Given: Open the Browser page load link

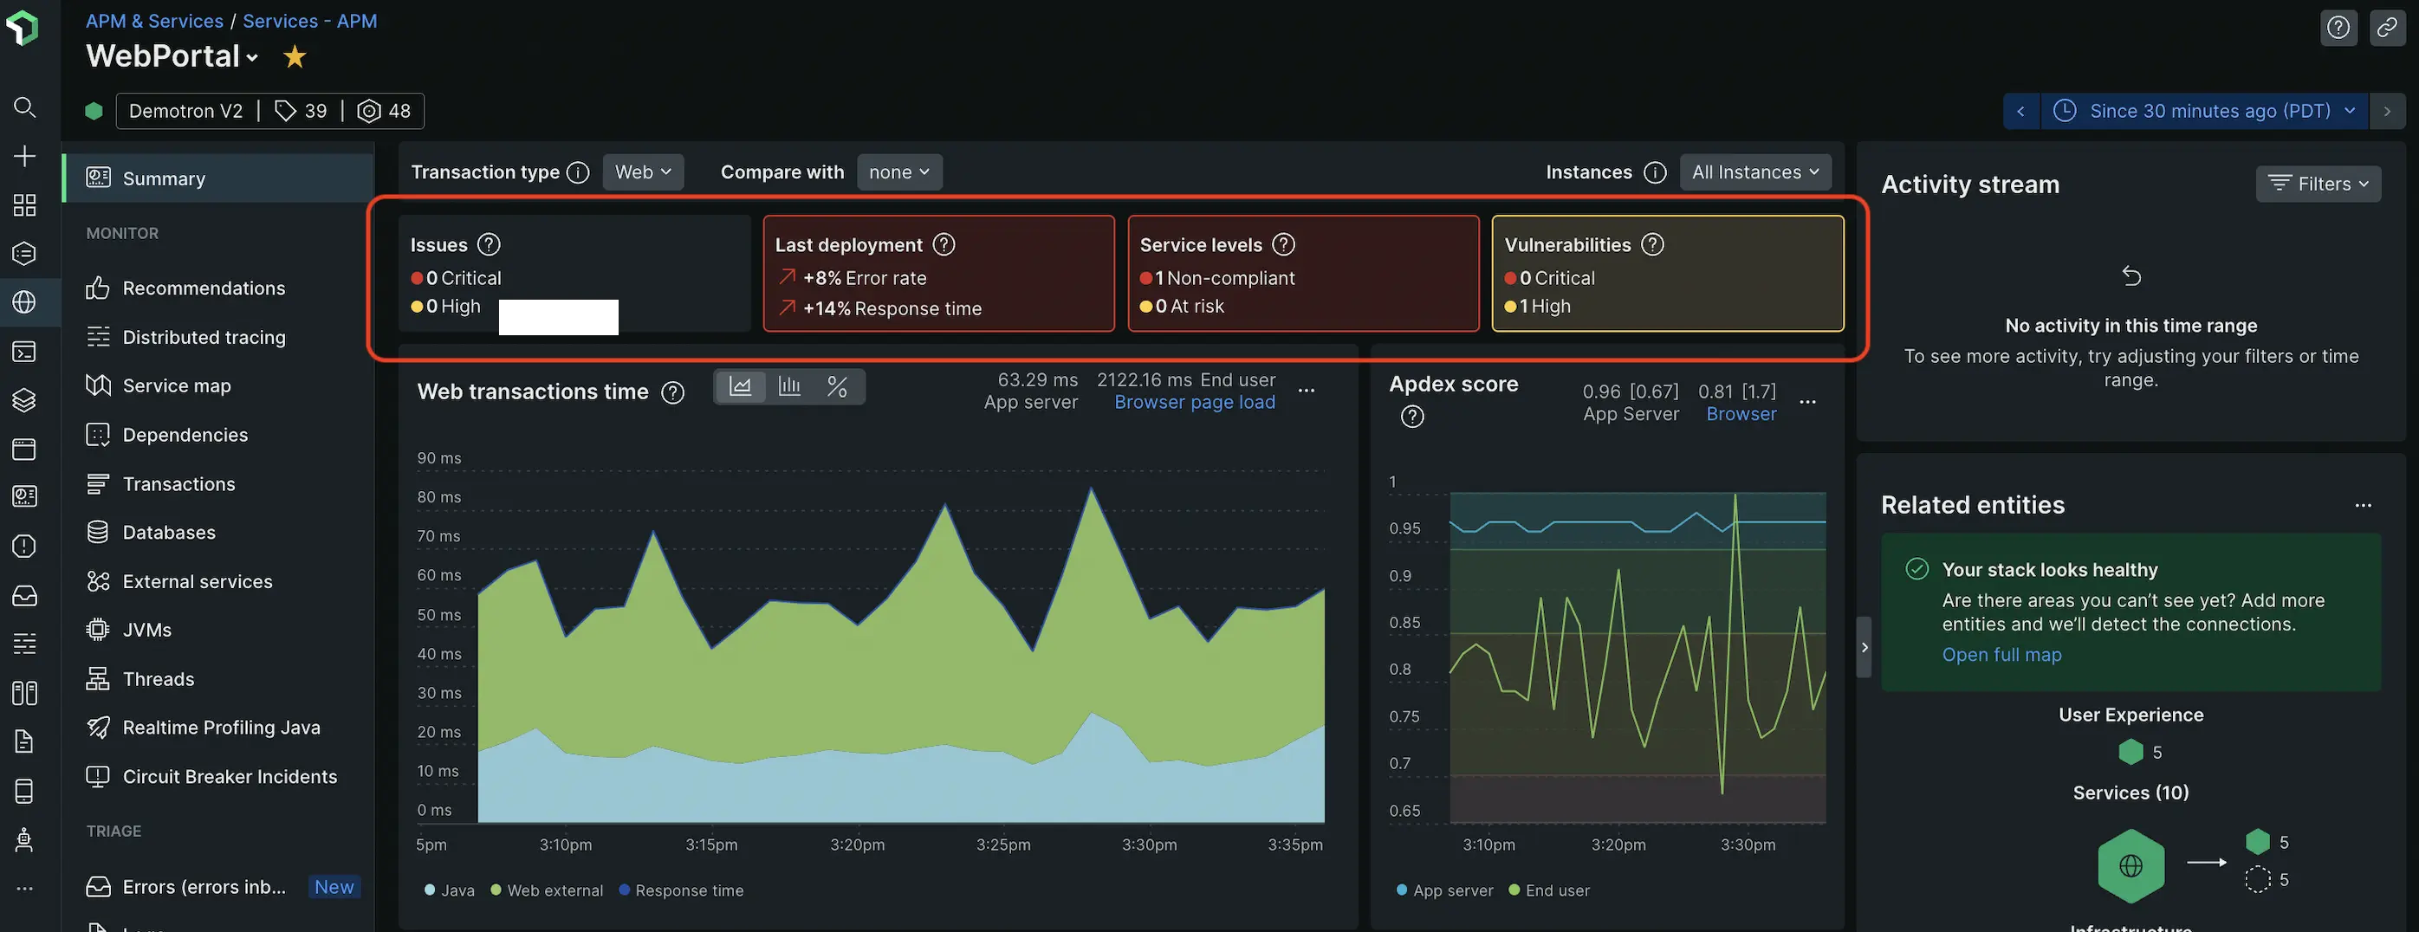Looking at the screenshot, I should pos(1194,402).
